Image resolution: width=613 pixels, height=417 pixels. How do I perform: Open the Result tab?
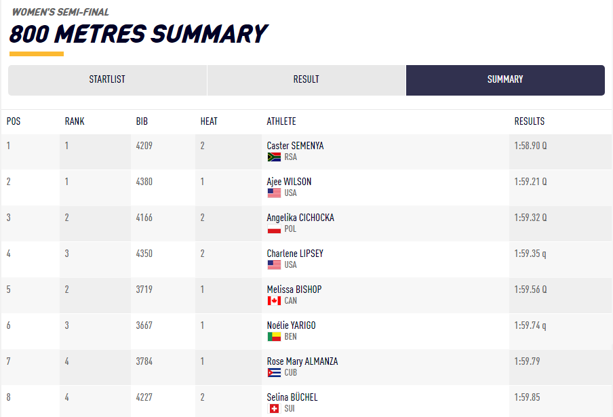[x=306, y=79]
